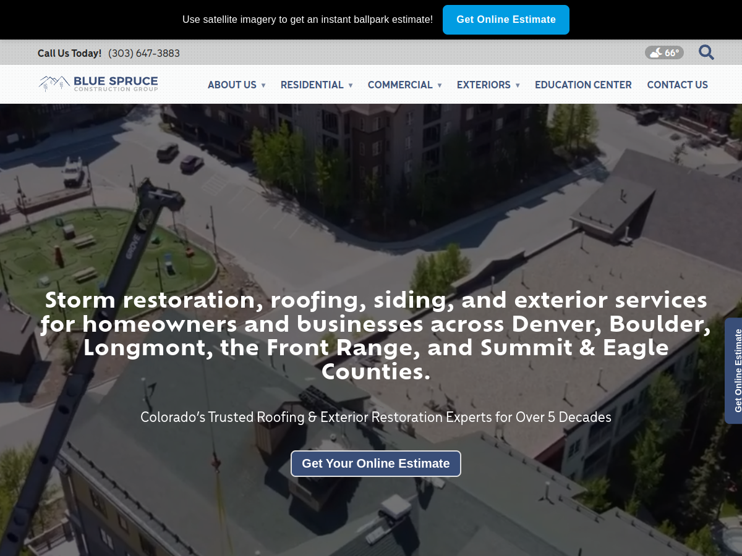The image size is (742, 556).
Task: Expand the About Us dropdown arrow
Action: point(263,85)
